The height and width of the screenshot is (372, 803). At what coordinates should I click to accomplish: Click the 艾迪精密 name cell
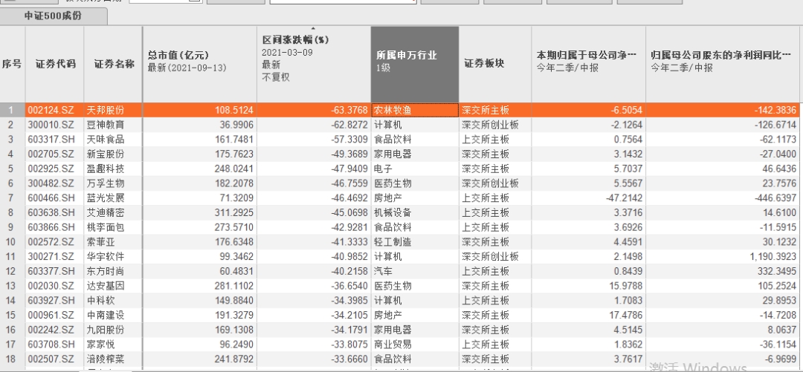pos(113,212)
